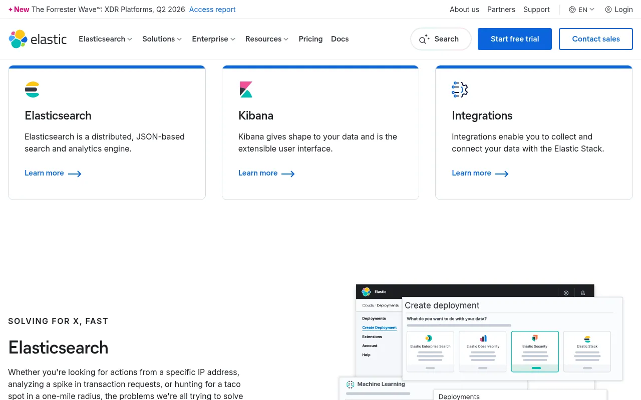Open the Access report link
The image size is (641, 400).
coord(212,9)
